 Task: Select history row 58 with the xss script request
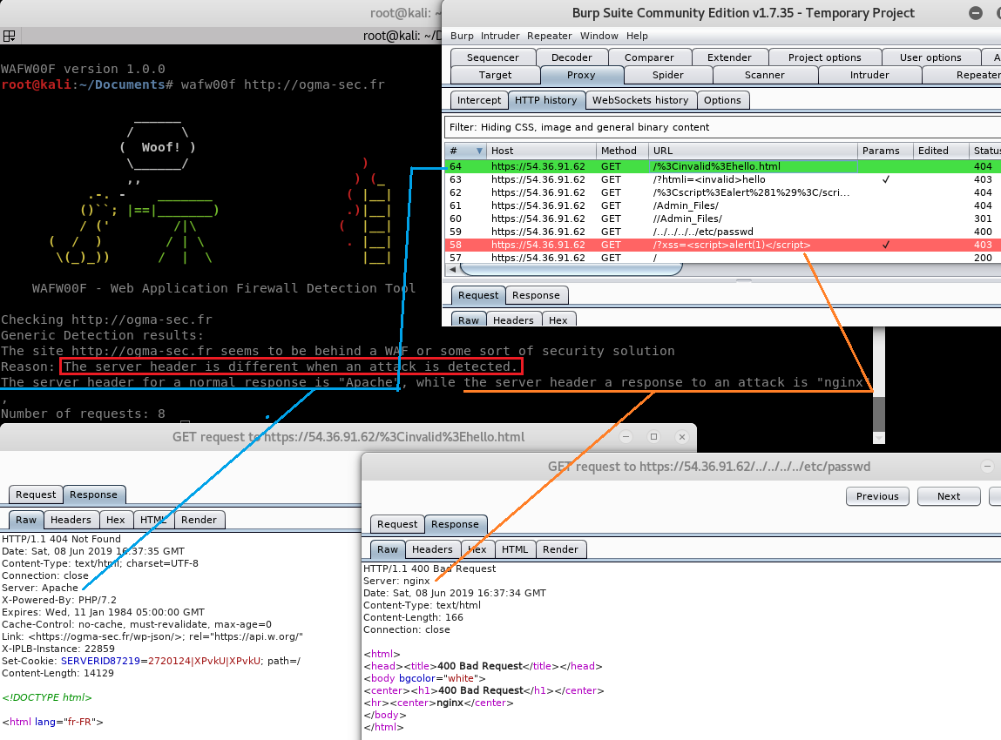point(653,246)
